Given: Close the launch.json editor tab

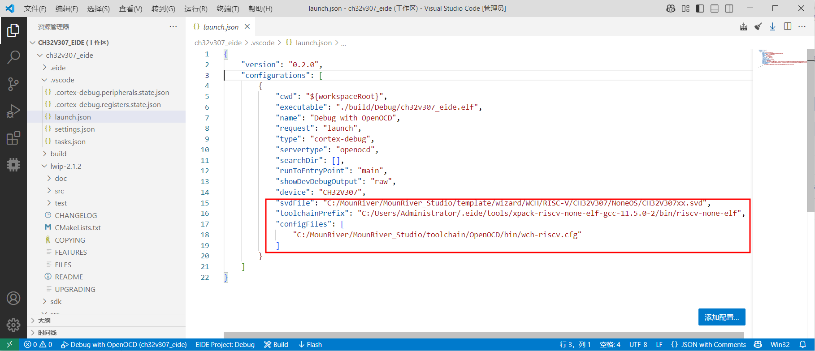Looking at the screenshot, I should [x=247, y=27].
